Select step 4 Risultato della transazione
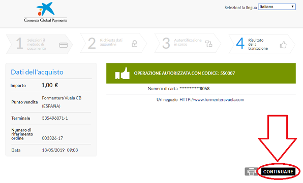The width and height of the screenshot is (303, 183). [262, 44]
